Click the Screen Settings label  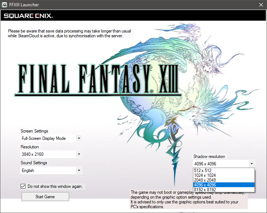click(34, 131)
